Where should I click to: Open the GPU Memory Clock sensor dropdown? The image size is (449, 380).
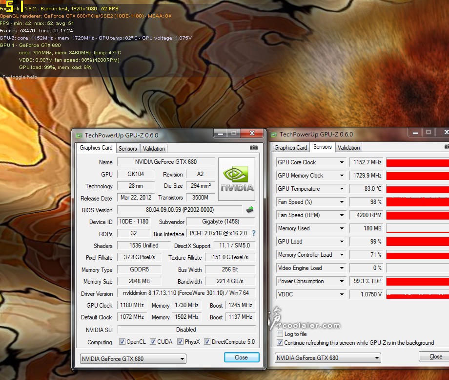342,176
